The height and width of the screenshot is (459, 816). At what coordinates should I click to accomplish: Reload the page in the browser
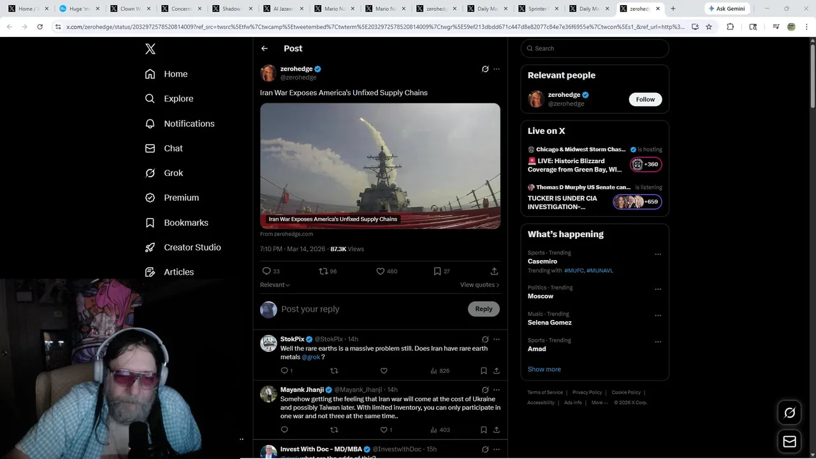40,27
